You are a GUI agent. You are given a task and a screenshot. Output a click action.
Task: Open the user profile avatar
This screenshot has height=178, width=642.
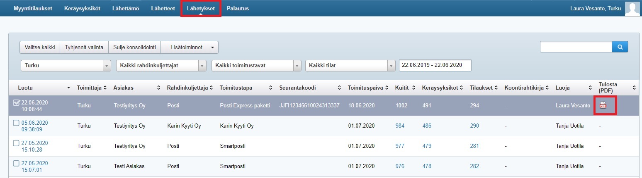[632, 9]
